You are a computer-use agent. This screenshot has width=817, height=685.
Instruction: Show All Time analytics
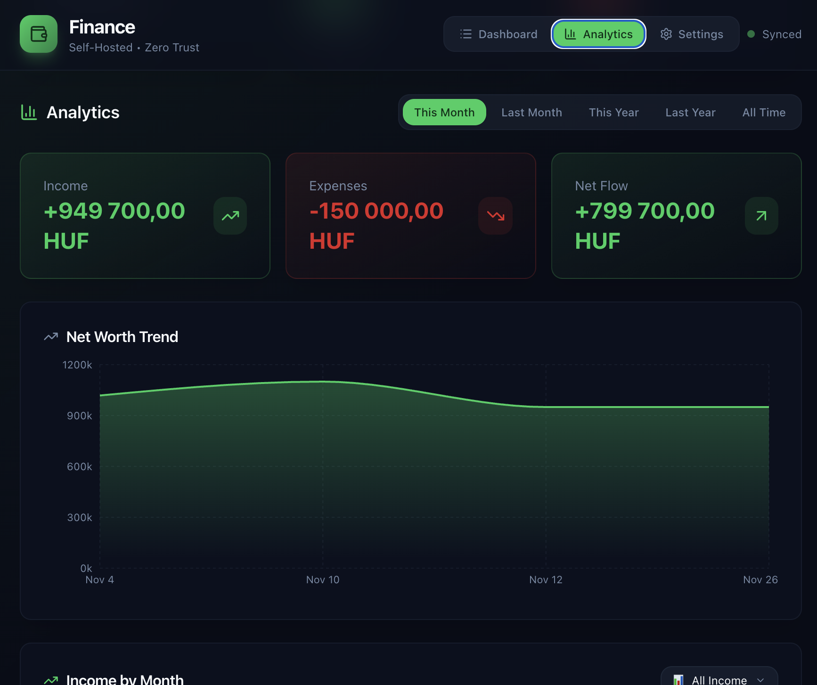point(763,113)
